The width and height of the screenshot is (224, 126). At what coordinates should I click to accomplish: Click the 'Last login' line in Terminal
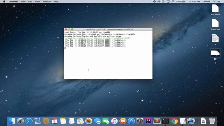[87, 32]
